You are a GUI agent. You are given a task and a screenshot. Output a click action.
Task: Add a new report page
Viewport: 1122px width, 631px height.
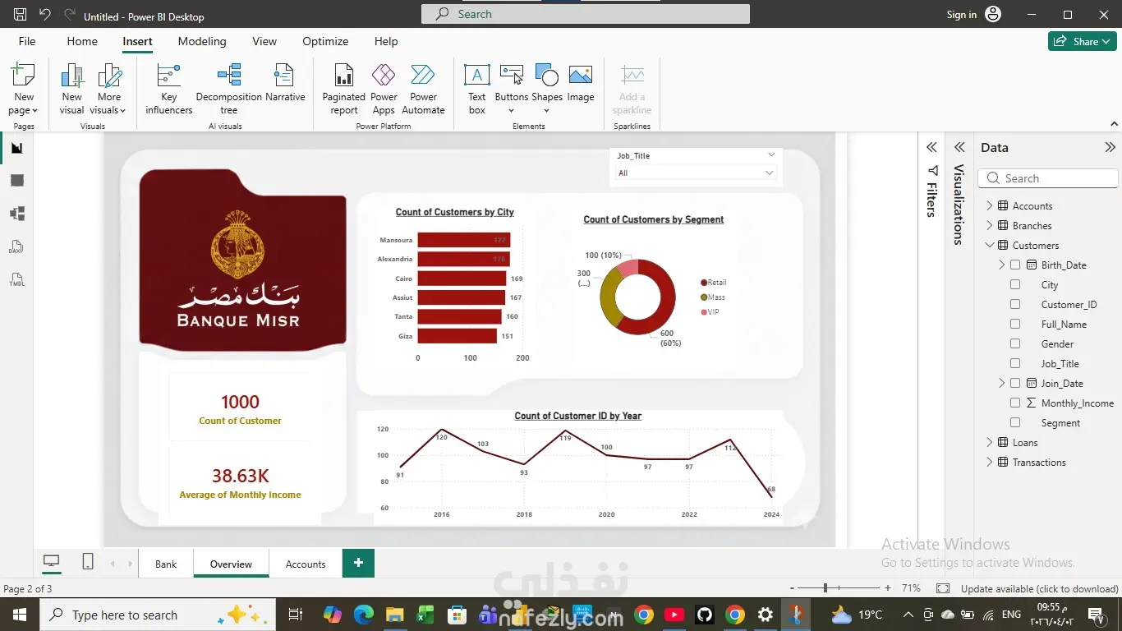click(358, 563)
